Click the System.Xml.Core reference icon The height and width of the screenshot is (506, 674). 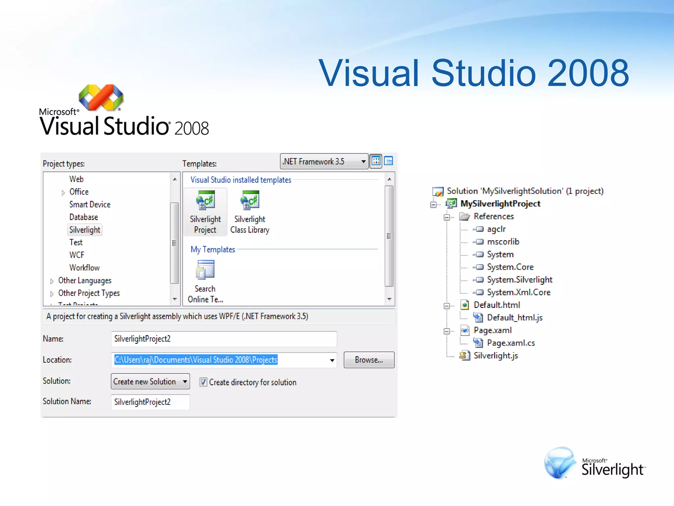tap(478, 292)
